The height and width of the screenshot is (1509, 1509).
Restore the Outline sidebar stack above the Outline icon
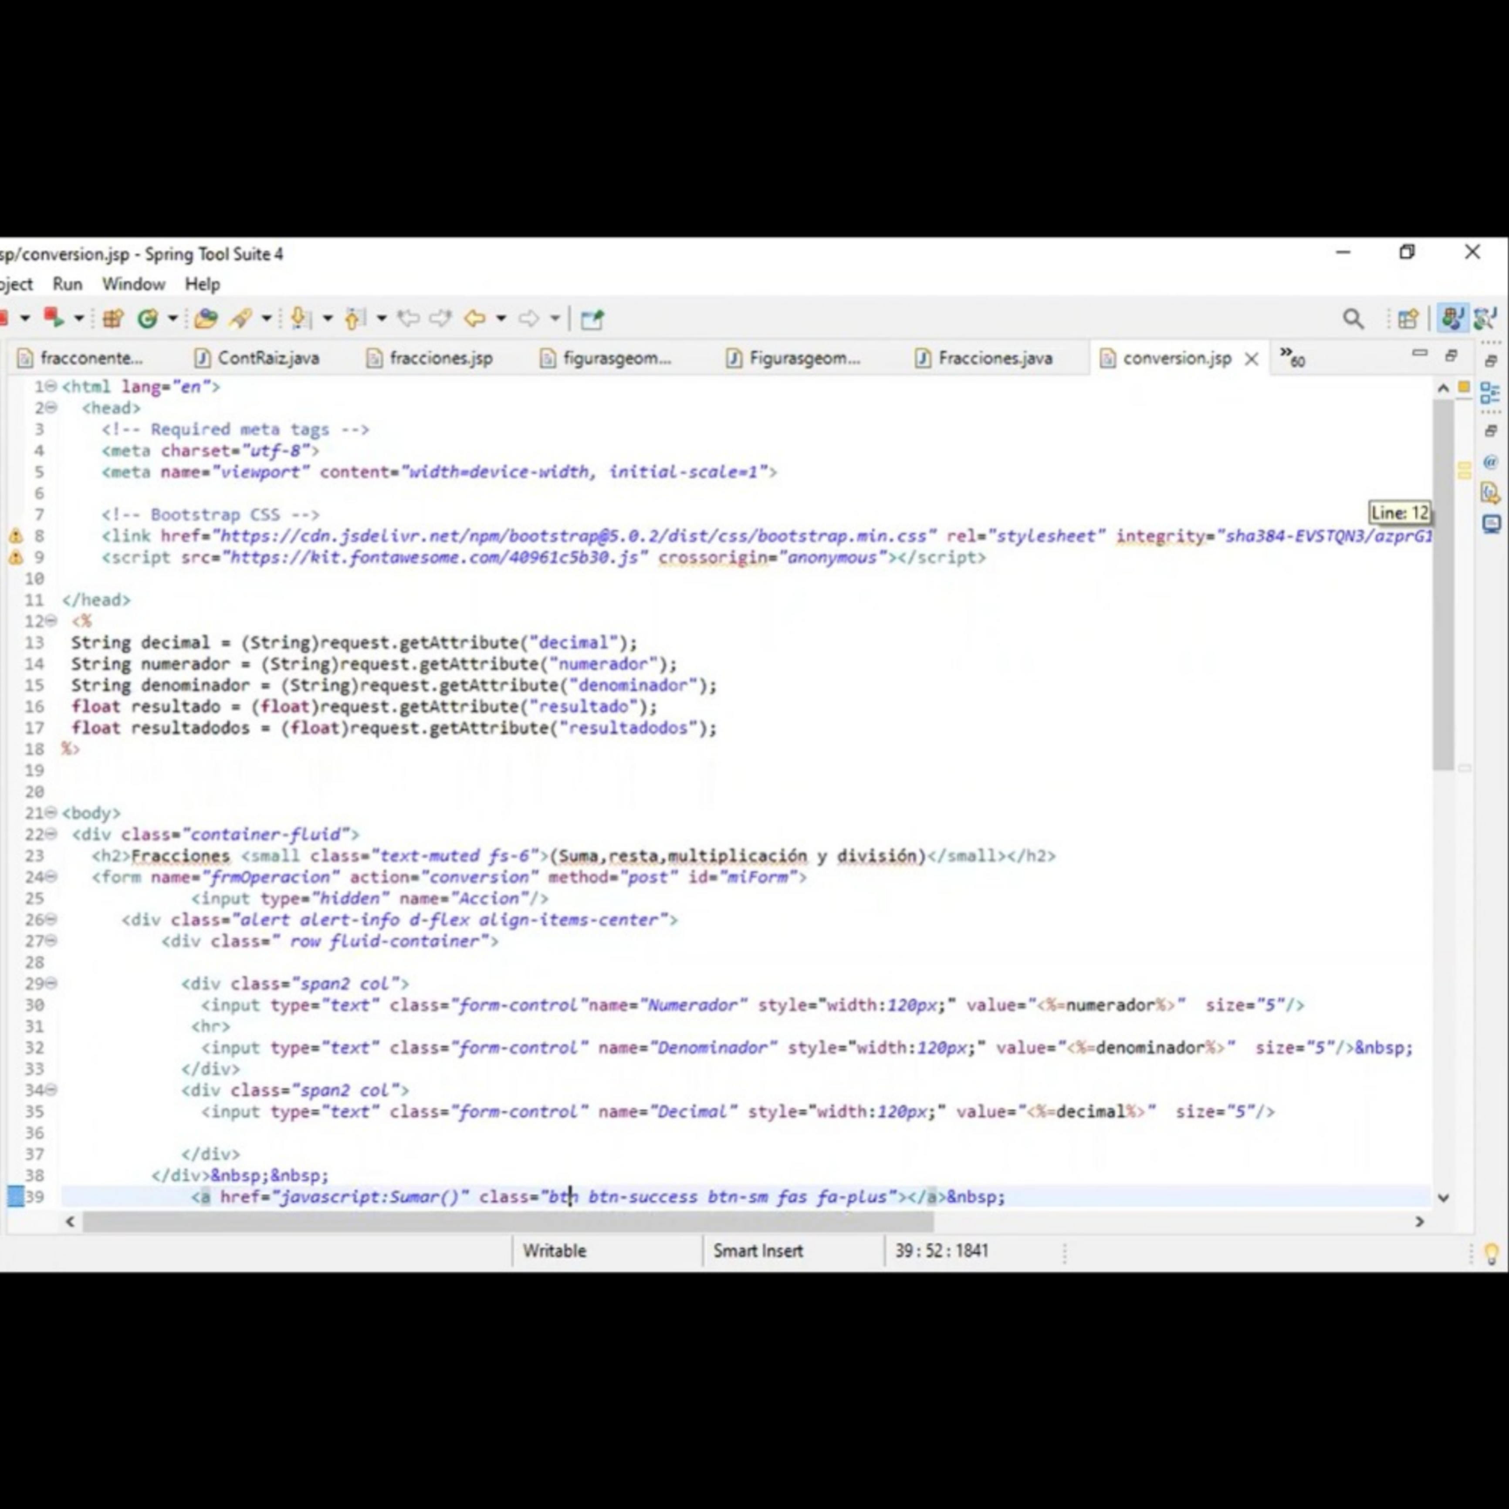(1490, 361)
